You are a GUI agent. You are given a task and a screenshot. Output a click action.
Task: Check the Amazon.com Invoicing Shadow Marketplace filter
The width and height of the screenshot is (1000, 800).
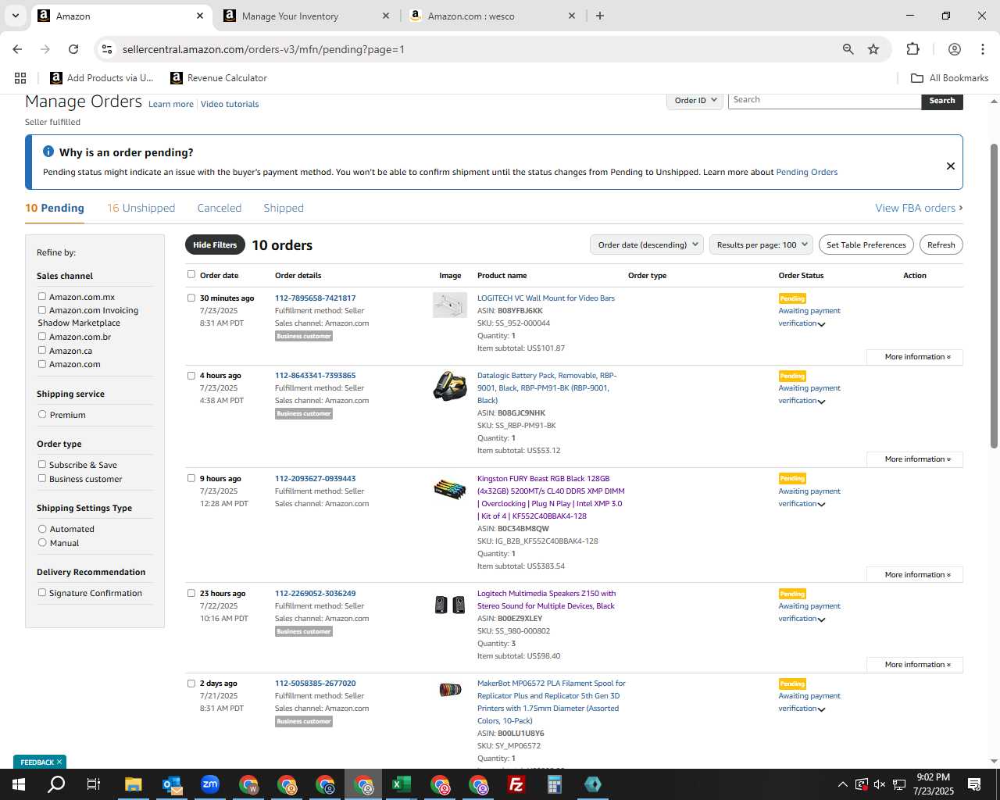pos(42,309)
